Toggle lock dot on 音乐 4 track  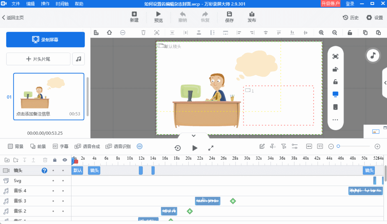(53, 191)
